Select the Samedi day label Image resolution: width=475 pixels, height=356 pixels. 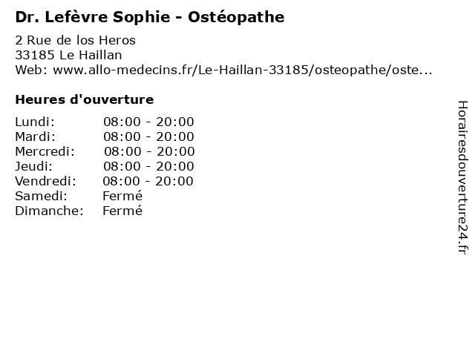pos(42,196)
